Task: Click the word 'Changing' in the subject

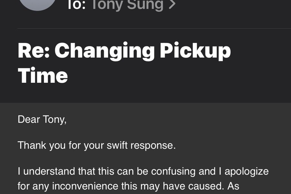Action: click(104, 51)
